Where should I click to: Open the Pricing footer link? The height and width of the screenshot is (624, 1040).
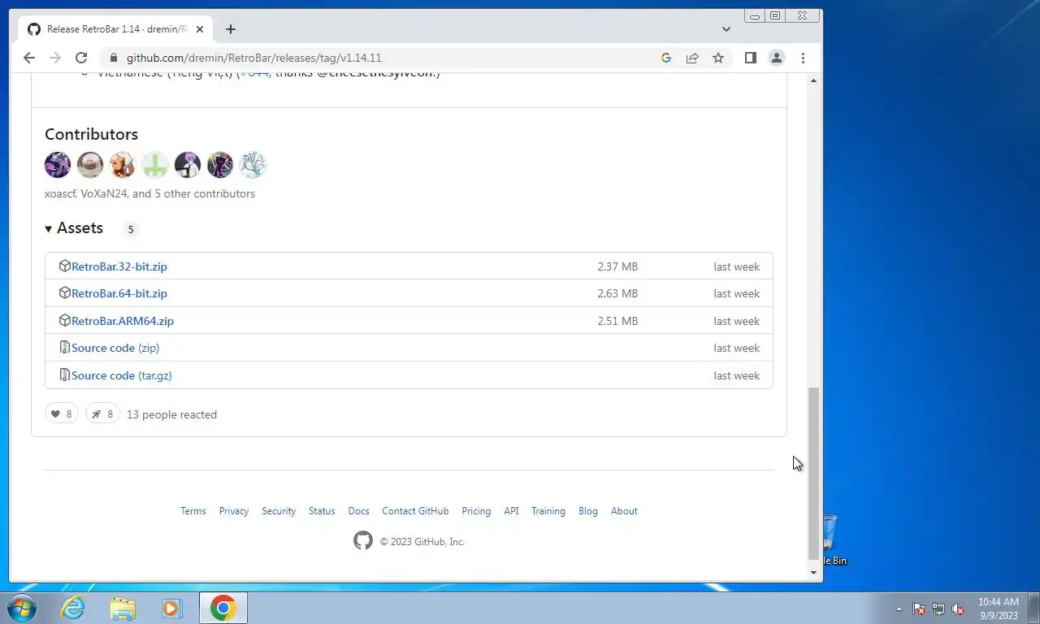pos(476,511)
